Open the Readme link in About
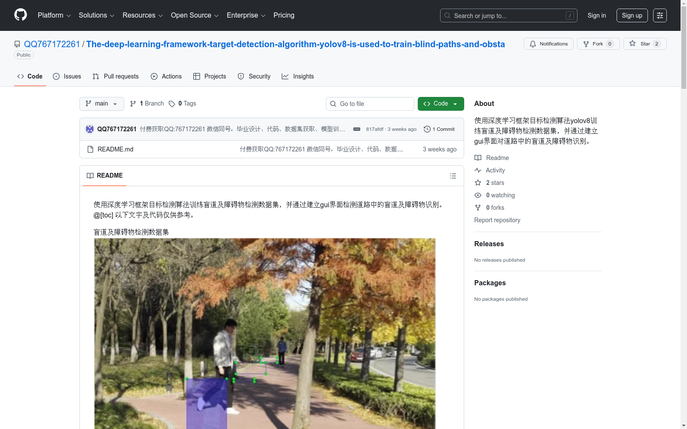The image size is (687, 429). click(492, 158)
